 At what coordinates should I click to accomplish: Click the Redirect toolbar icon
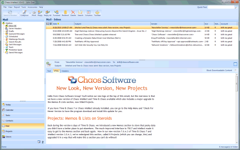pyautogui.click(x=65, y=13)
